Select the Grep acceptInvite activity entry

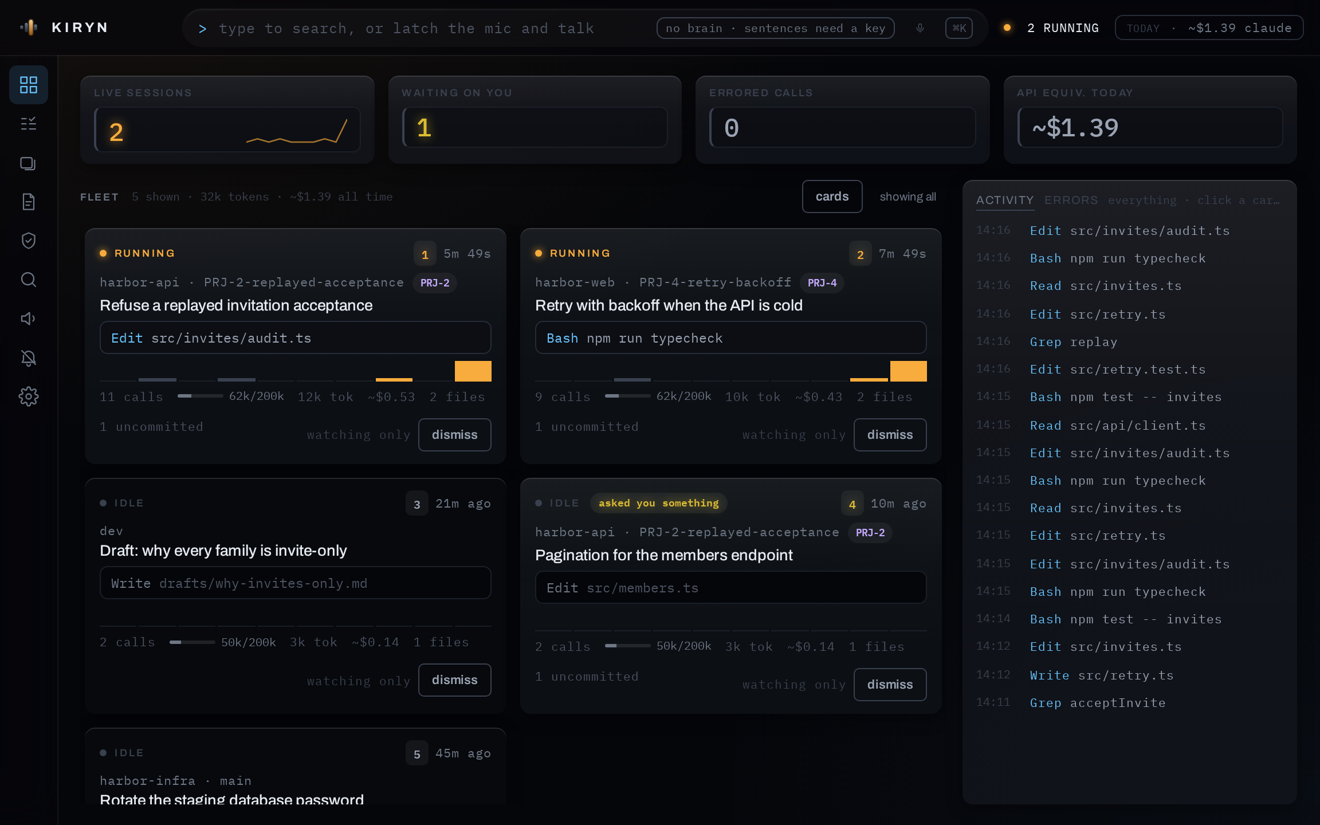(x=1129, y=702)
